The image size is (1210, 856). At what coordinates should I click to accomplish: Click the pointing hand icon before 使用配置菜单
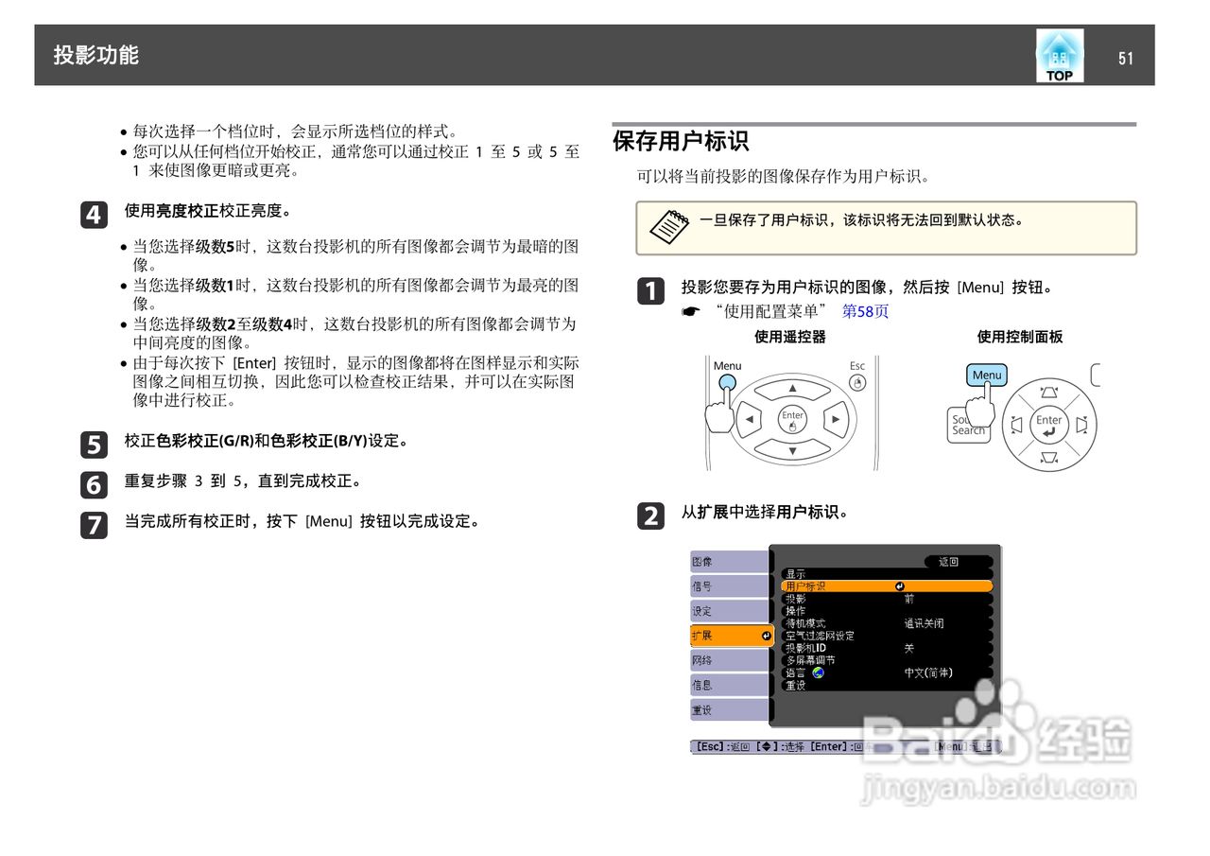690,312
